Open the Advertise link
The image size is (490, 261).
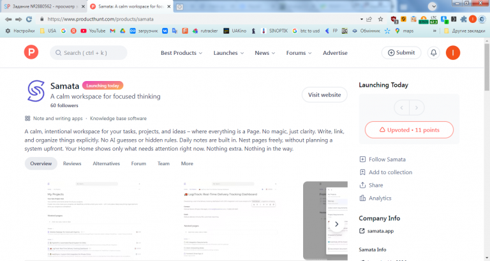[x=335, y=53]
